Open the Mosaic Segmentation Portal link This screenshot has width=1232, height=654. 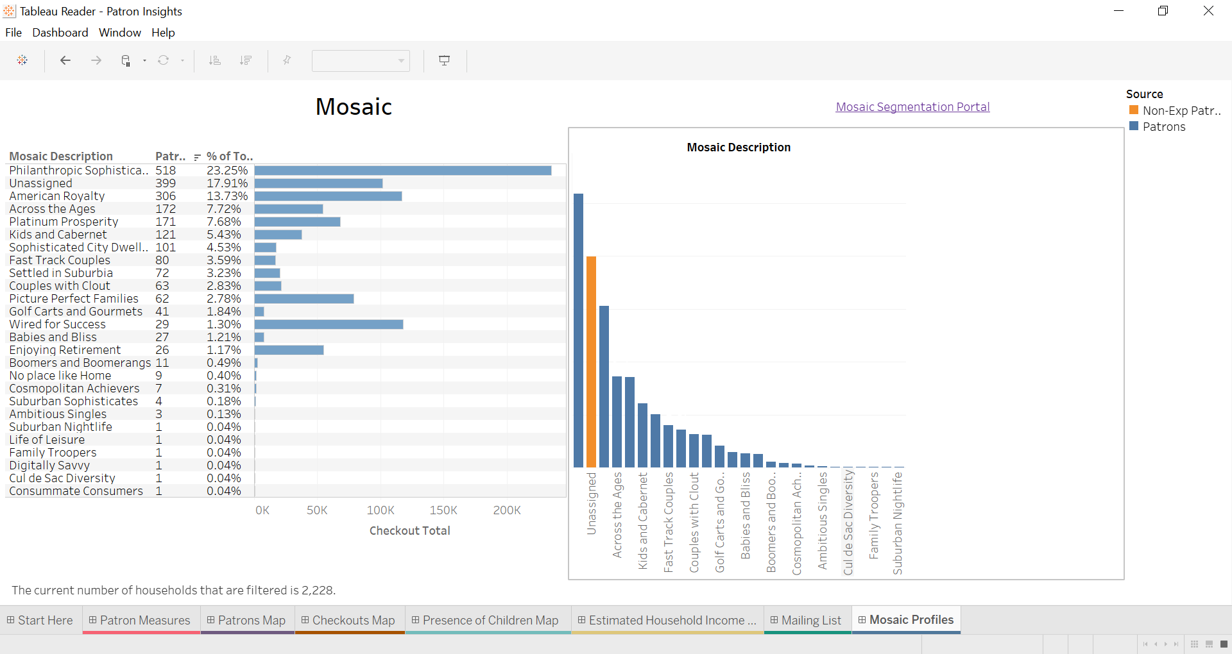[912, 107]
